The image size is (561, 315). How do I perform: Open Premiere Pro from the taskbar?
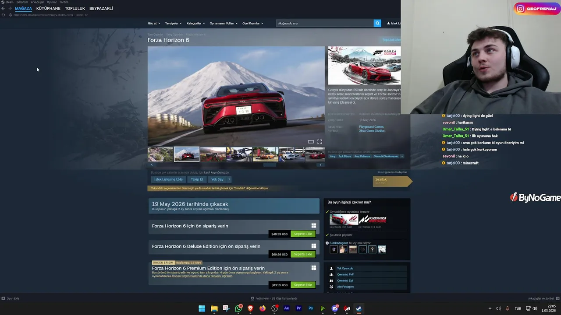click(x=298, y=308)
